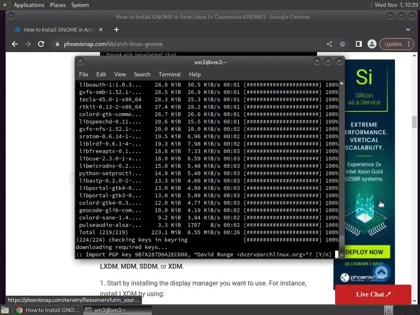Screen dimensions: 420x315
Task: Open the terminal View menu
Action: [x=120, y=75]
